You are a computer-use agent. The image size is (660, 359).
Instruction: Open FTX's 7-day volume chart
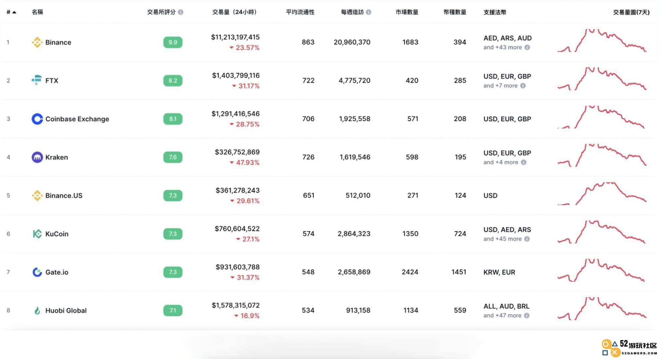[602, 79]
